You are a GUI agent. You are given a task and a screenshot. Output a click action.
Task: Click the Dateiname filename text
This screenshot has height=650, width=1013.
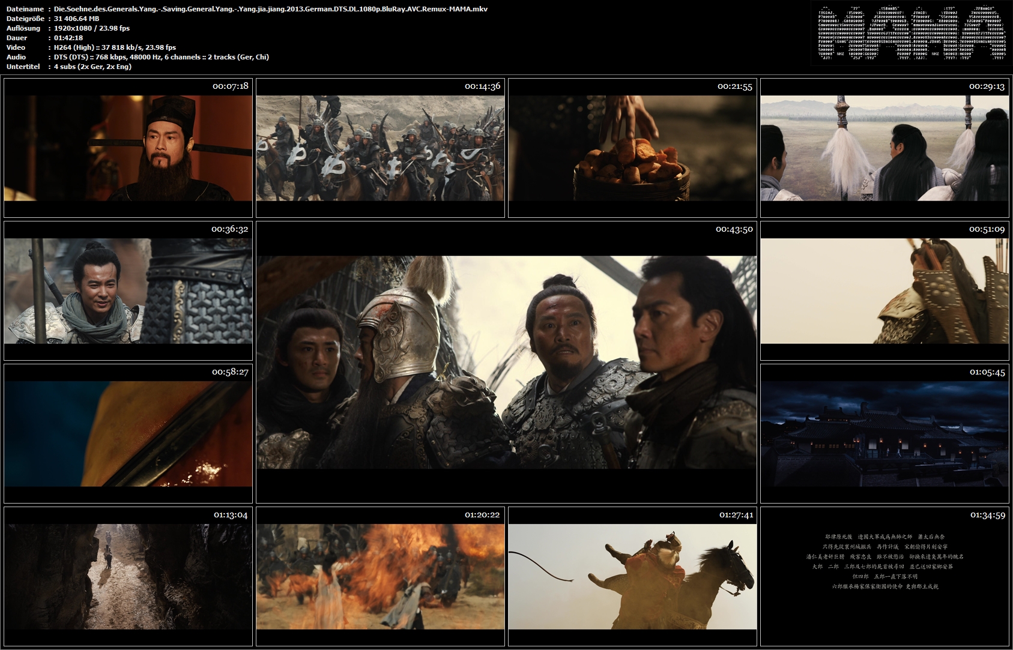pyautogui.click(x=271, y=9)
